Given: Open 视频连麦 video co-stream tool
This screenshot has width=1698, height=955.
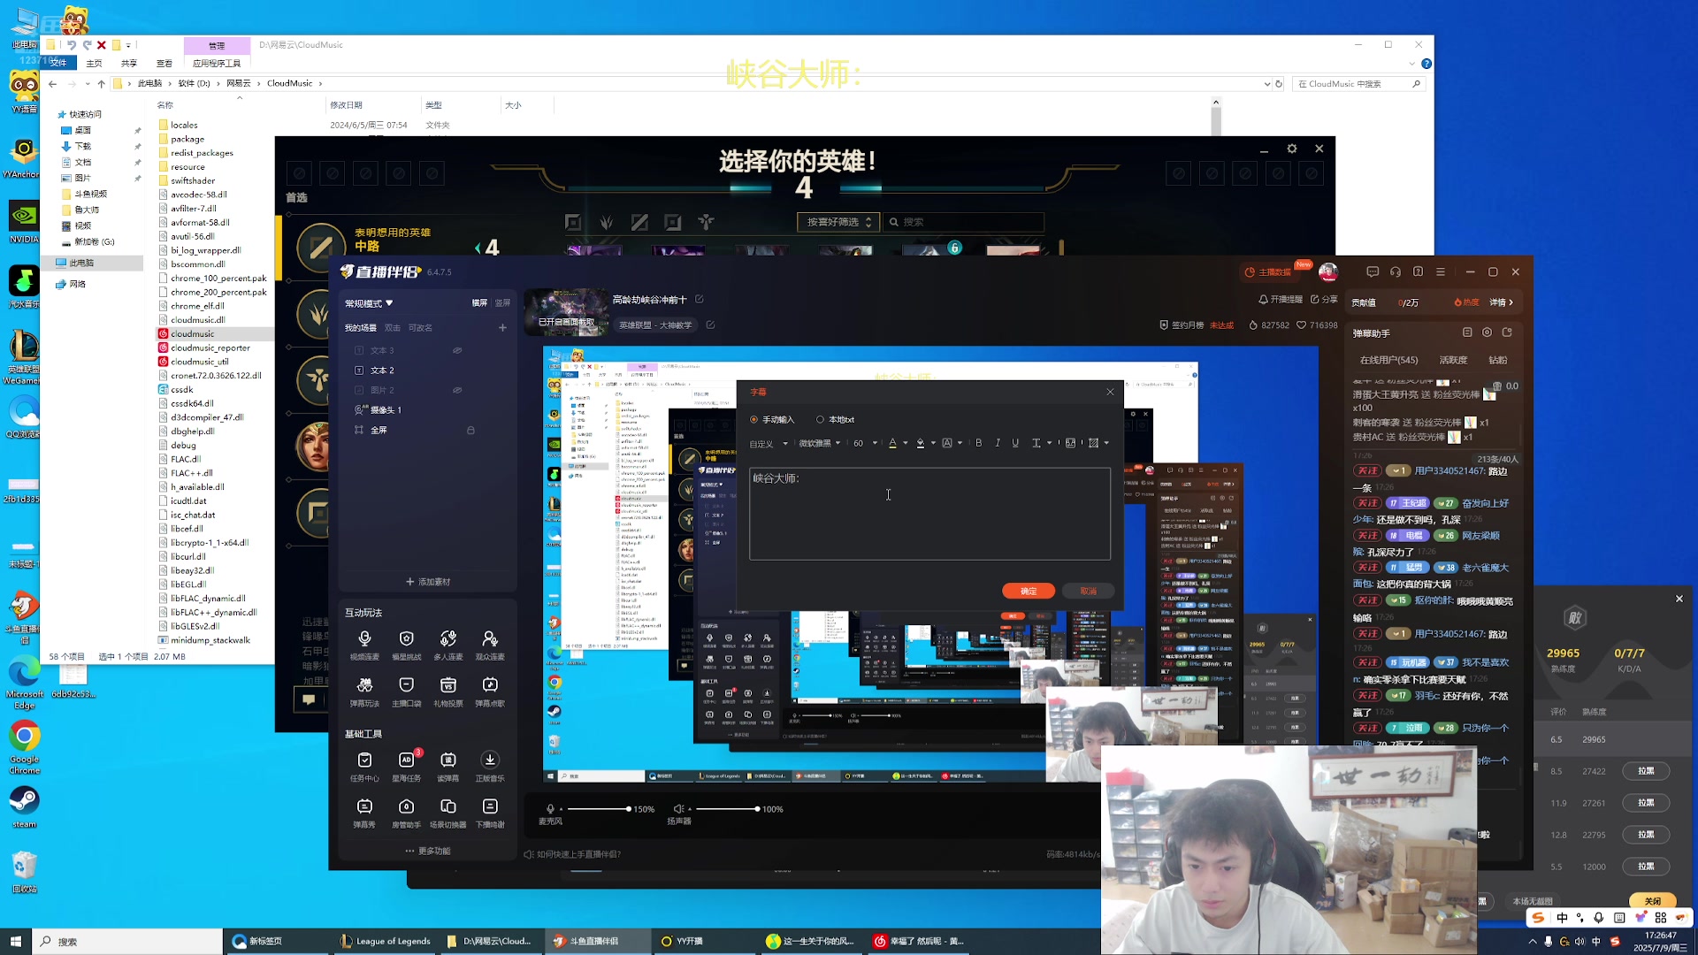Looking at the screenshot, I should (364, 645).
